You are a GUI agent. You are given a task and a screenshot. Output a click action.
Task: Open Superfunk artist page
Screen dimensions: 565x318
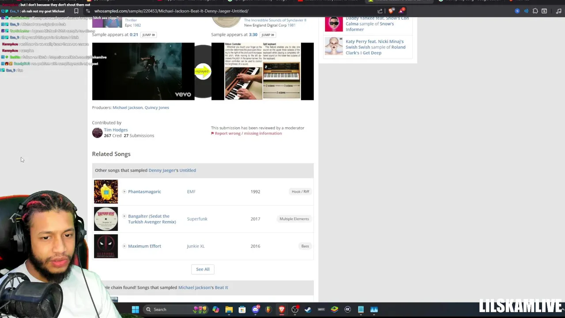coord(197,219)
